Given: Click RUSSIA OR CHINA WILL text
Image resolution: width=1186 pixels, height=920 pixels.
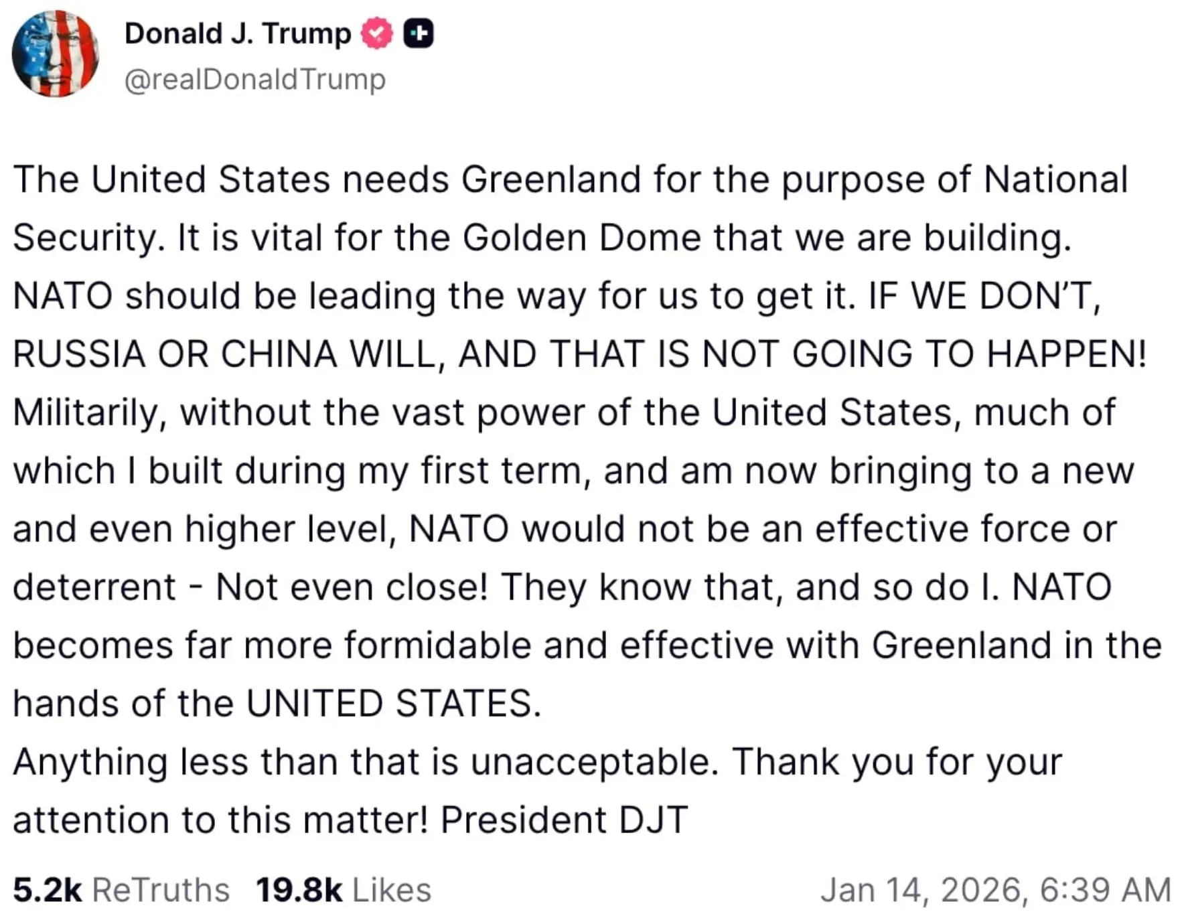Looking at the screenshot, I should pyautogui.click(x=229, y=354).
